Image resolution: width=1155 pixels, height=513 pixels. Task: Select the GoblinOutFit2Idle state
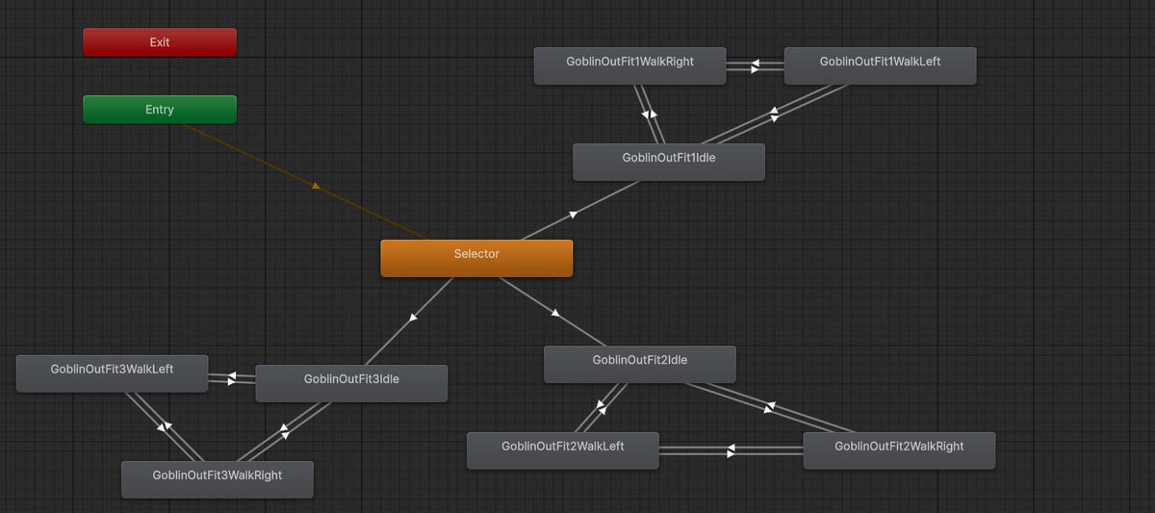pyautogui.click(x=640, y=364)
